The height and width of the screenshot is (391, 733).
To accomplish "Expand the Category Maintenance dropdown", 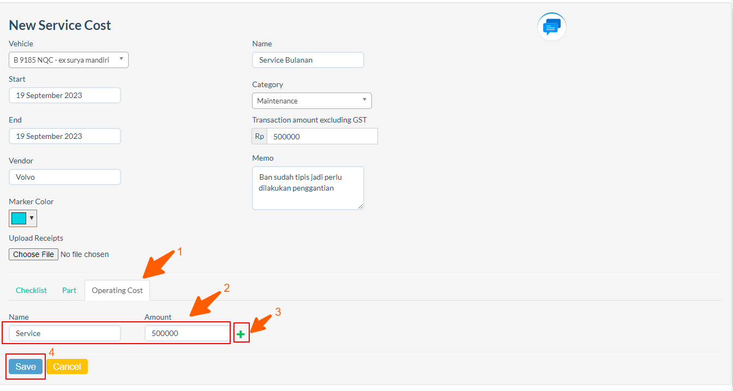I will [311, 101].
